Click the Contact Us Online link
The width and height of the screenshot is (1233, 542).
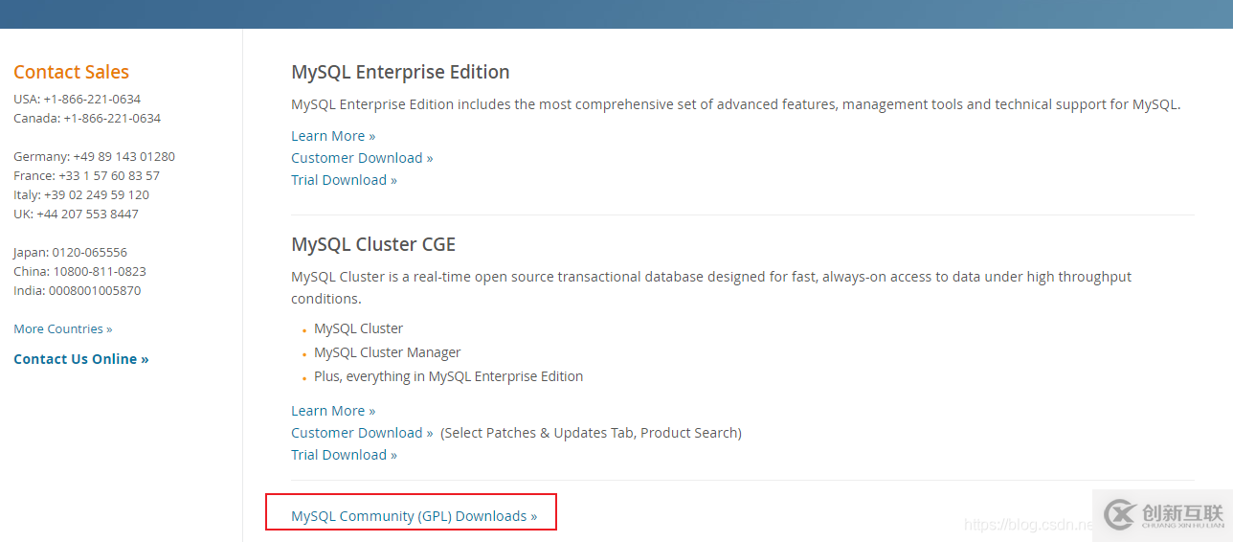tap(81, 359)
